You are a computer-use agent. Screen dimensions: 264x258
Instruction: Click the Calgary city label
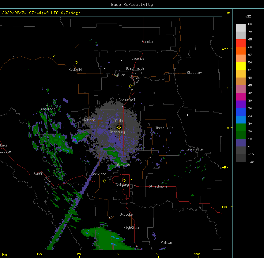point(122,185)
